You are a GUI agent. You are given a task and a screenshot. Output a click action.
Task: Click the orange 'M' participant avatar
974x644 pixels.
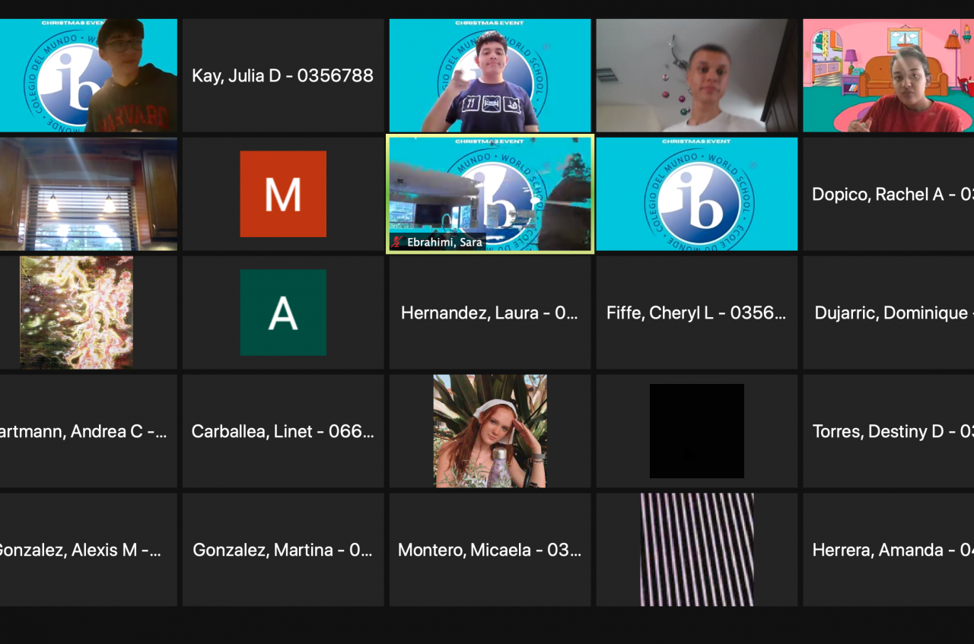(x=283, y=194)
